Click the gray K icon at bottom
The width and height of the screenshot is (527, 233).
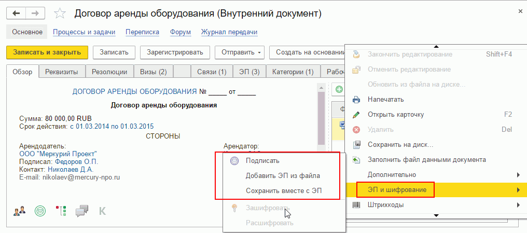tap(103, 211)
